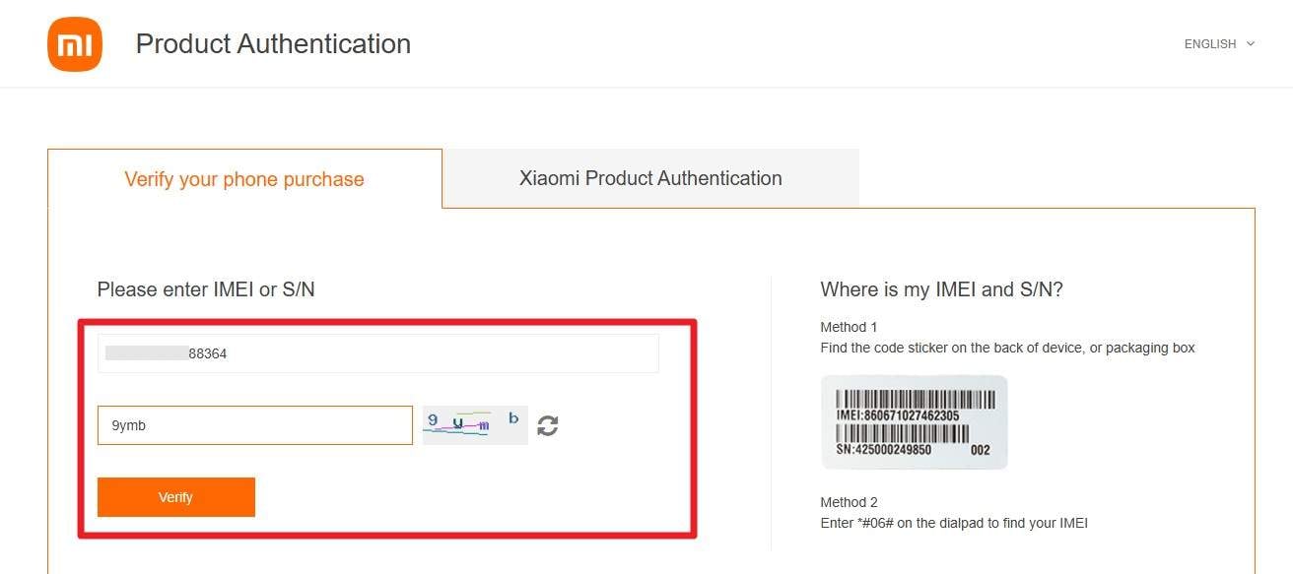
Task: Click the Product Authentication header text
Action: (x=272, y=43)
